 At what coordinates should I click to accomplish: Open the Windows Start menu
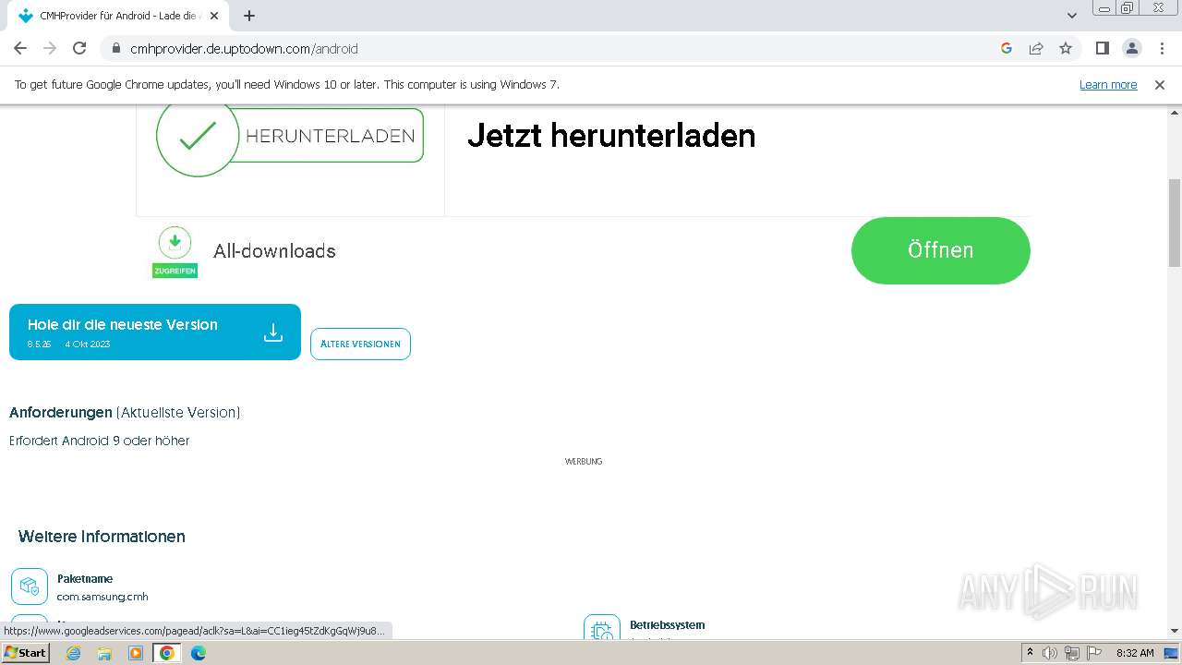click(x=25, y=652)
